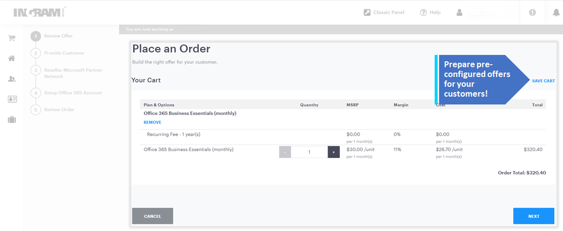Click the alert exclamation icon
The image size is (563, 231).
click(x=532, y=12)
